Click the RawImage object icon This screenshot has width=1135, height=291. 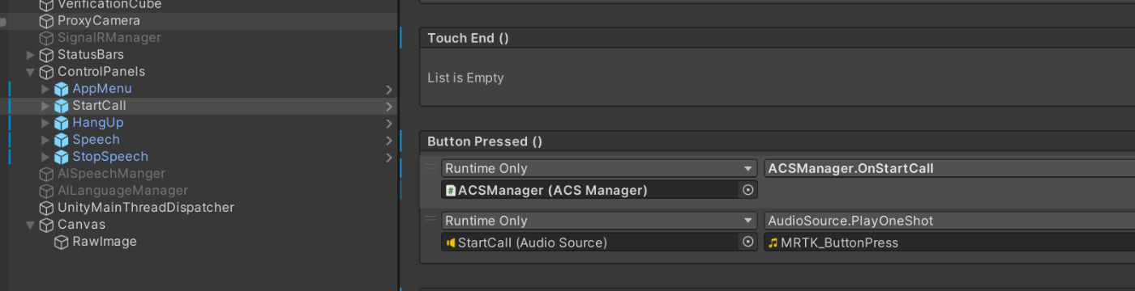62,242
